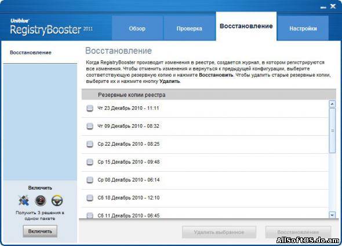This screenshot has width=342, height=246.
Task: Minimize the RegistryBooster window
Action: click(x=323, y=8)
